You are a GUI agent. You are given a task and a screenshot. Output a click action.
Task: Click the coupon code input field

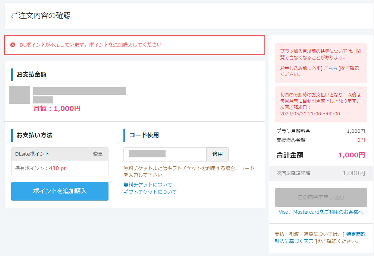(x=165, y=154)
